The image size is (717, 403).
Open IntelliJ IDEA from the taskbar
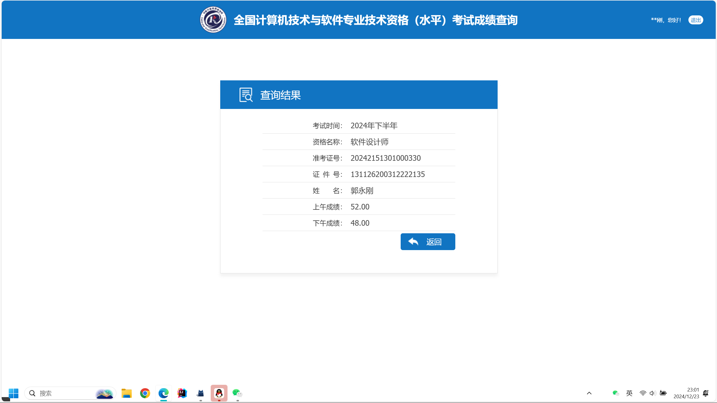182,393
